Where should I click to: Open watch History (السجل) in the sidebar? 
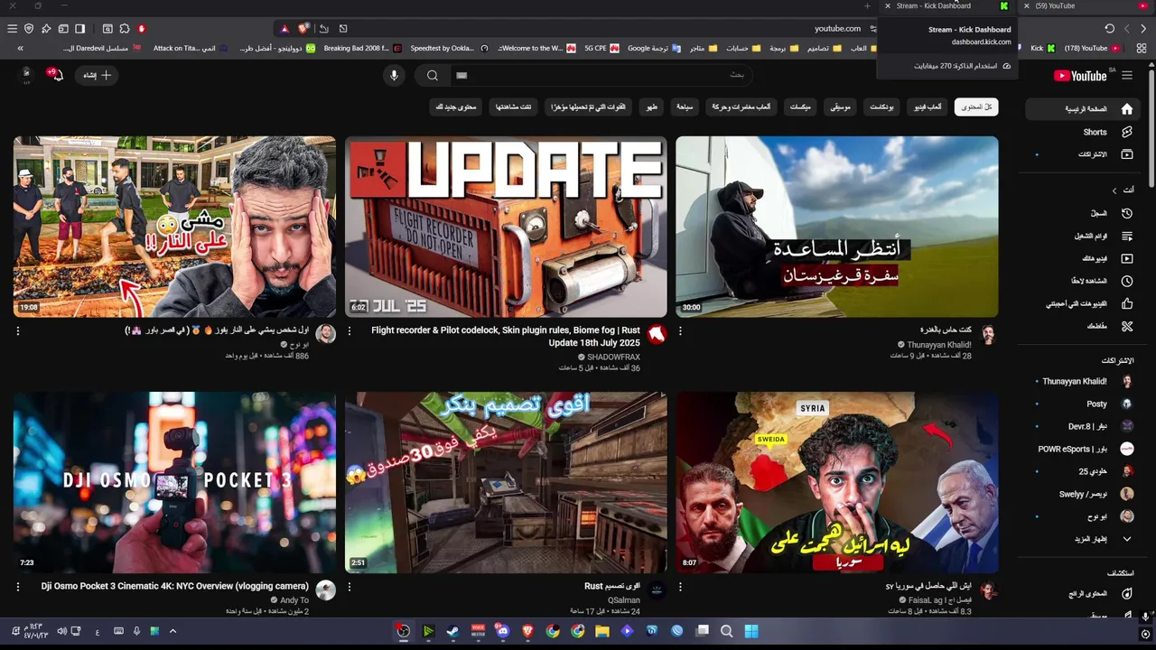[1084, 214]
